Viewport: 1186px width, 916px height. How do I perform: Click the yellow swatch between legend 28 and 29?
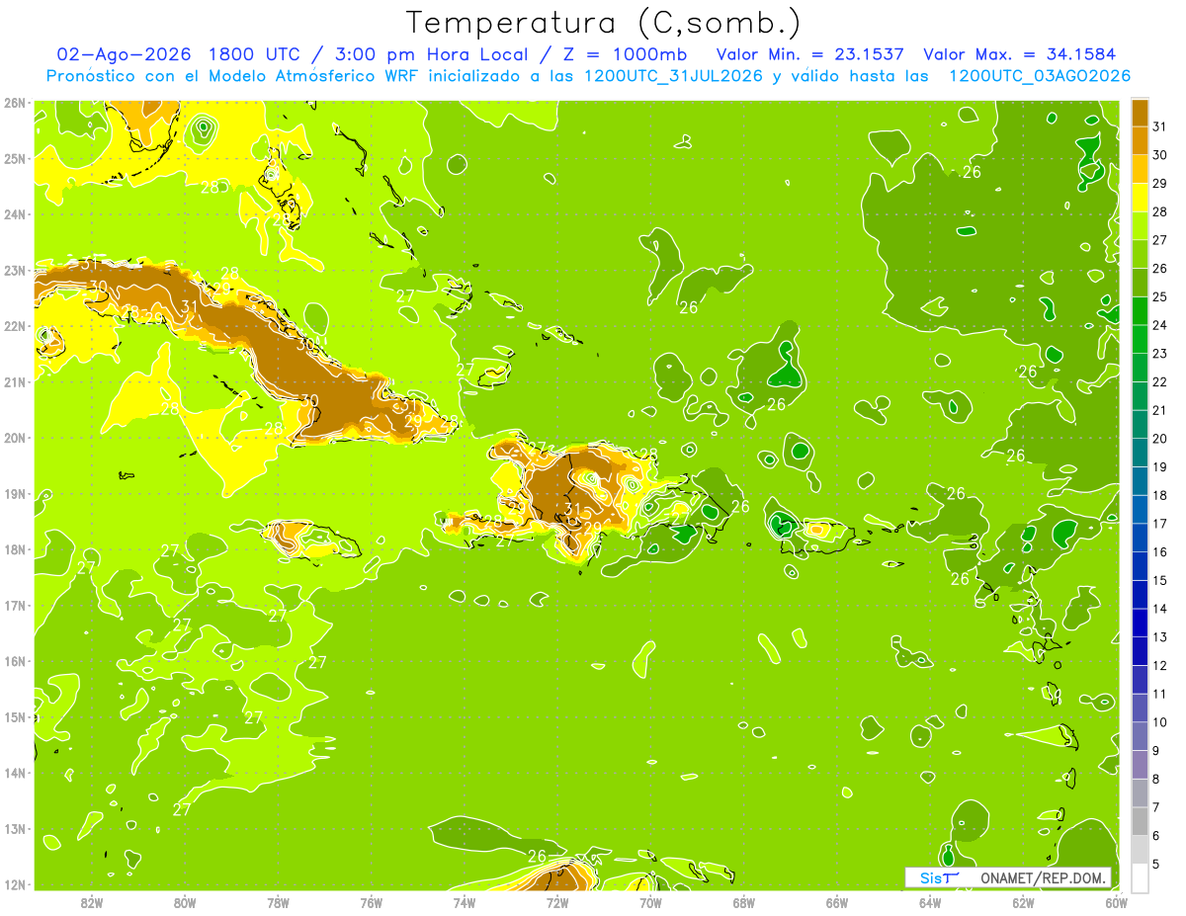click(1140, 198)
